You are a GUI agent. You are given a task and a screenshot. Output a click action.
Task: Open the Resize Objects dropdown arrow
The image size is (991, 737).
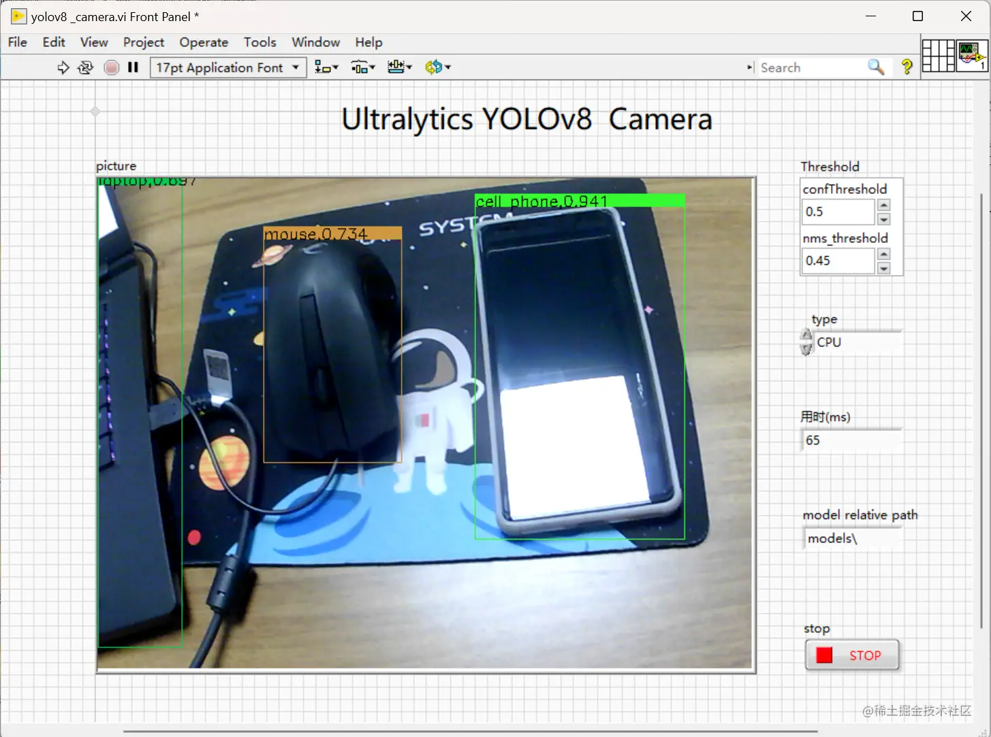coord(409,67)
